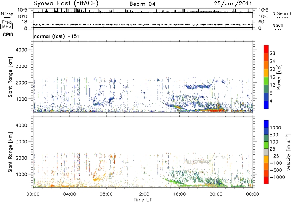292x202 pixels.
Task: Click the '4' power colorbar tick label
Action: [271, 101]
